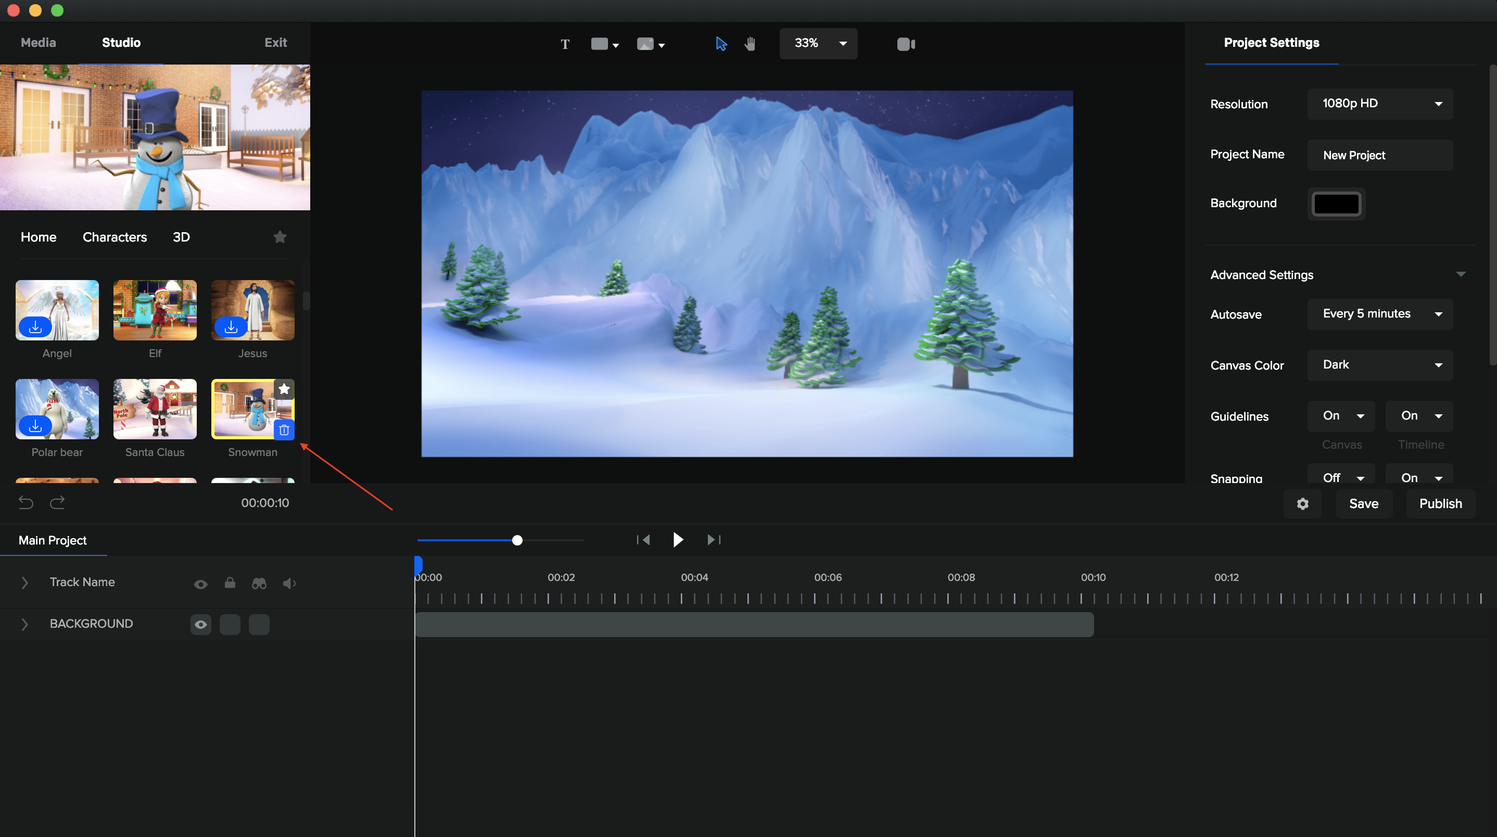Click the right settings panel scrollbar
The width and height of the screenshot is (1497, 837).
coord(1493,215)
